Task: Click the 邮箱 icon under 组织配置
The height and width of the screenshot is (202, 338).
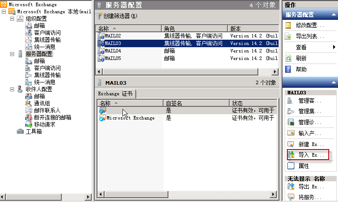Action: [29, 26]
